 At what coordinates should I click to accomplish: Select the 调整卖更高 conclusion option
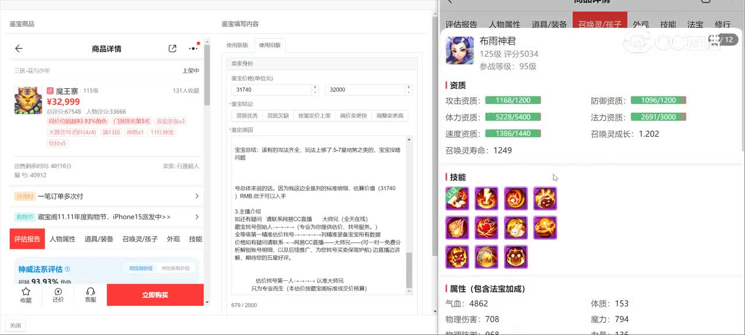point(389,116)
